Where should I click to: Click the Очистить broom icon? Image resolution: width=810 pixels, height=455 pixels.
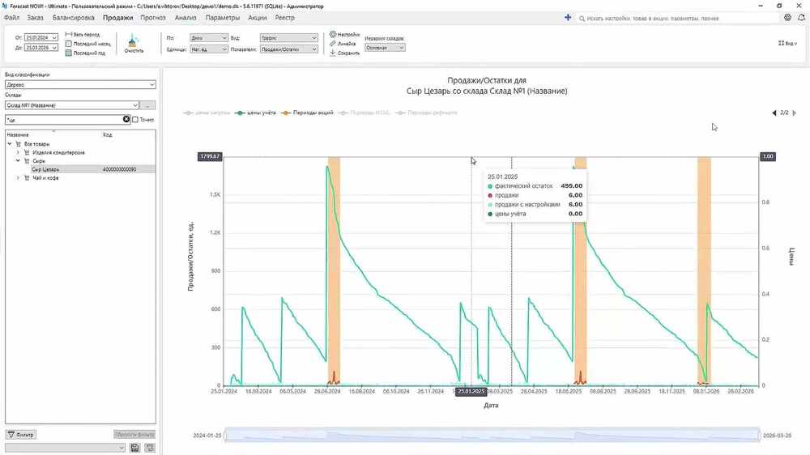click(x=133, y=40)
